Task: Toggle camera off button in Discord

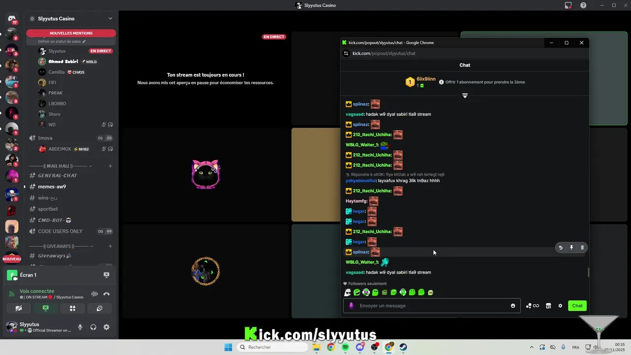Action: point(19,308)
